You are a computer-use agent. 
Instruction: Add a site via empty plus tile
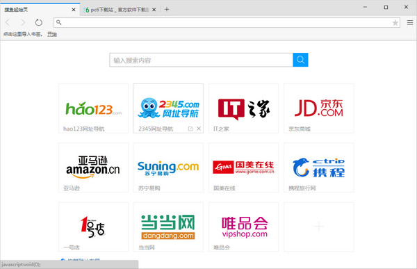pyautogui.click(x=319, y=227)
